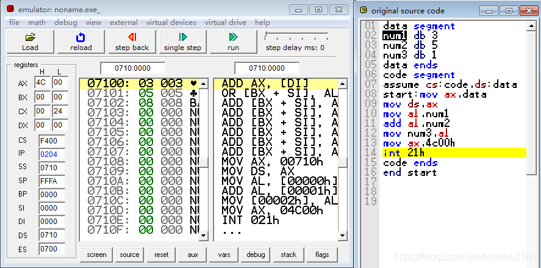Minimize the emulator window
The height and width of the screenshot is (268, 541).
298,9
